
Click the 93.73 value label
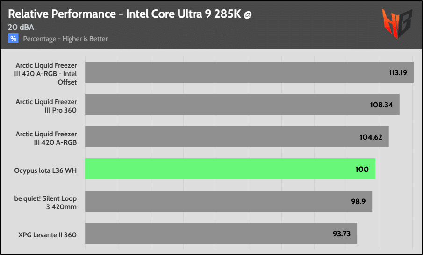pyautogui.click(x=342, y=234)
